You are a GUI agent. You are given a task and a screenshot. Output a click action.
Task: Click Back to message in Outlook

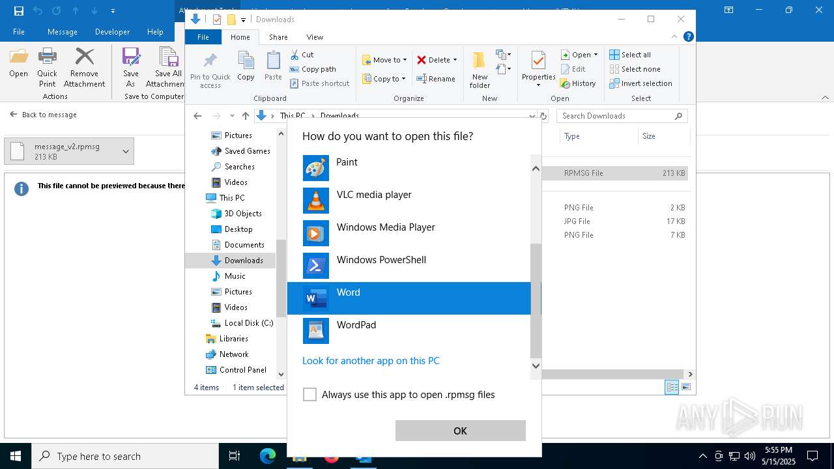pyautogui.click(x=43, y=115)
